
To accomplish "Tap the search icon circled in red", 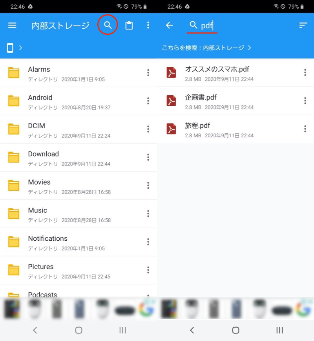I will [x=108, y=25].
